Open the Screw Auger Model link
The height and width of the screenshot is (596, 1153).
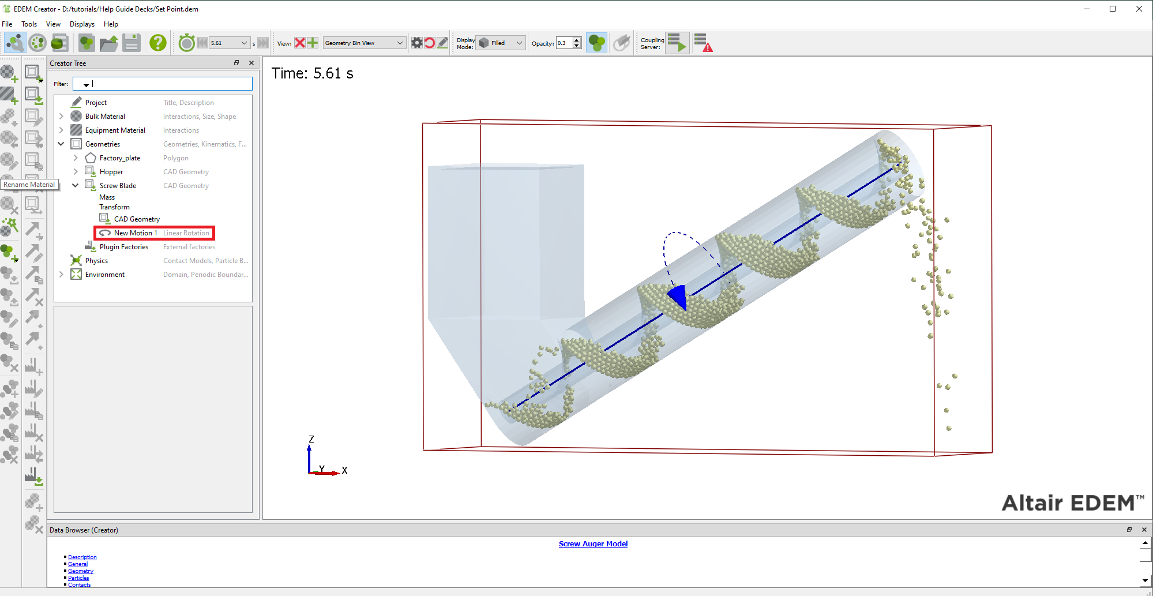[x=593, y=543]
